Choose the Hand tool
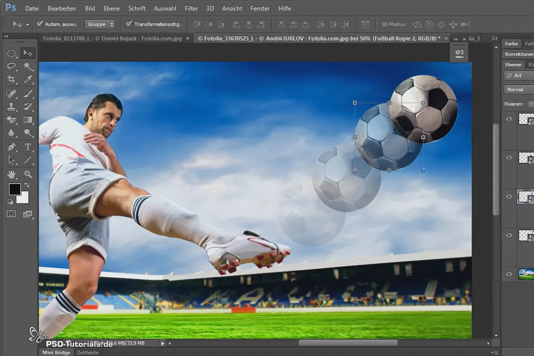This screenshot has width=534, height=356. pyautogui.click(x=12, y=174)
